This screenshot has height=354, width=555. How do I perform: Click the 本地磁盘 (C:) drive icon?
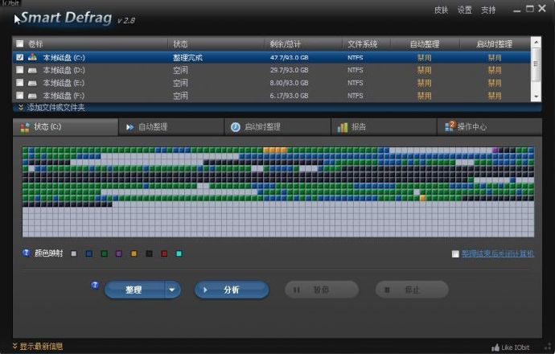(x=32, y=58)
